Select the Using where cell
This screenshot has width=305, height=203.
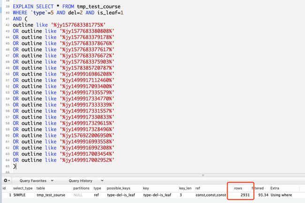[x=281, y=195]
